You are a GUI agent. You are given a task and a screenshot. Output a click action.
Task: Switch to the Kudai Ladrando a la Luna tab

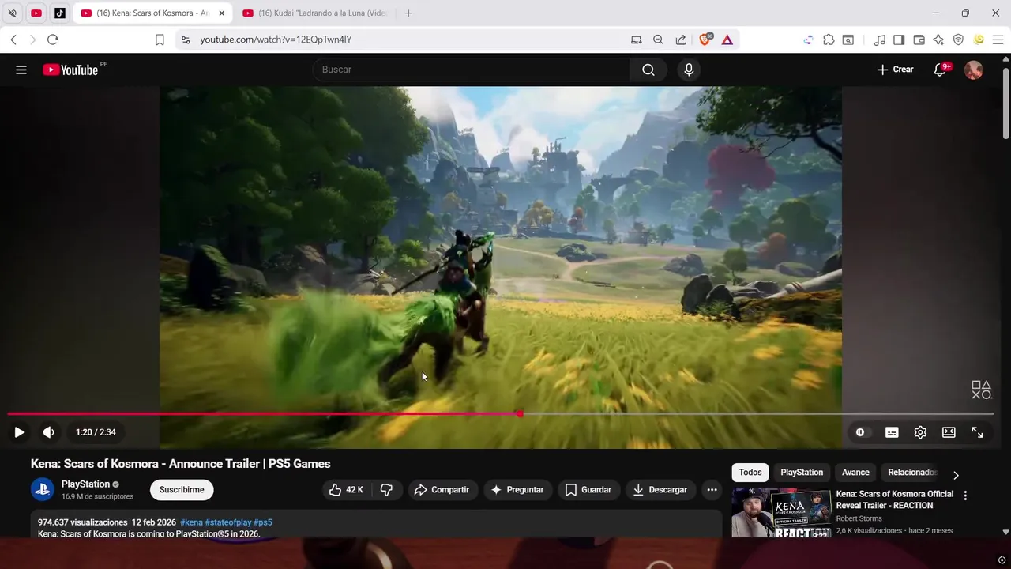pyautogui.click(x=315, y=13)
